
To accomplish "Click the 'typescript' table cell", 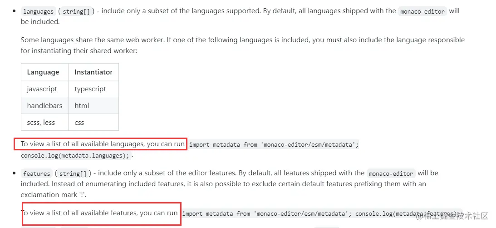I will click(90, 89).
